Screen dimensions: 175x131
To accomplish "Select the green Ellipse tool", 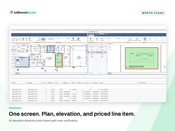I will pyautogui.click(x=23, y=39).
